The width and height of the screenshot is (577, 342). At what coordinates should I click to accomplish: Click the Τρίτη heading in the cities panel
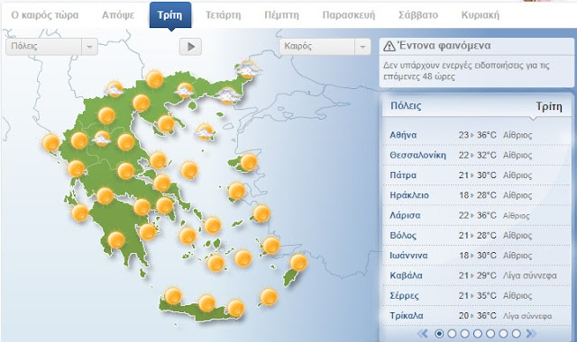click(x=549, y=106)
